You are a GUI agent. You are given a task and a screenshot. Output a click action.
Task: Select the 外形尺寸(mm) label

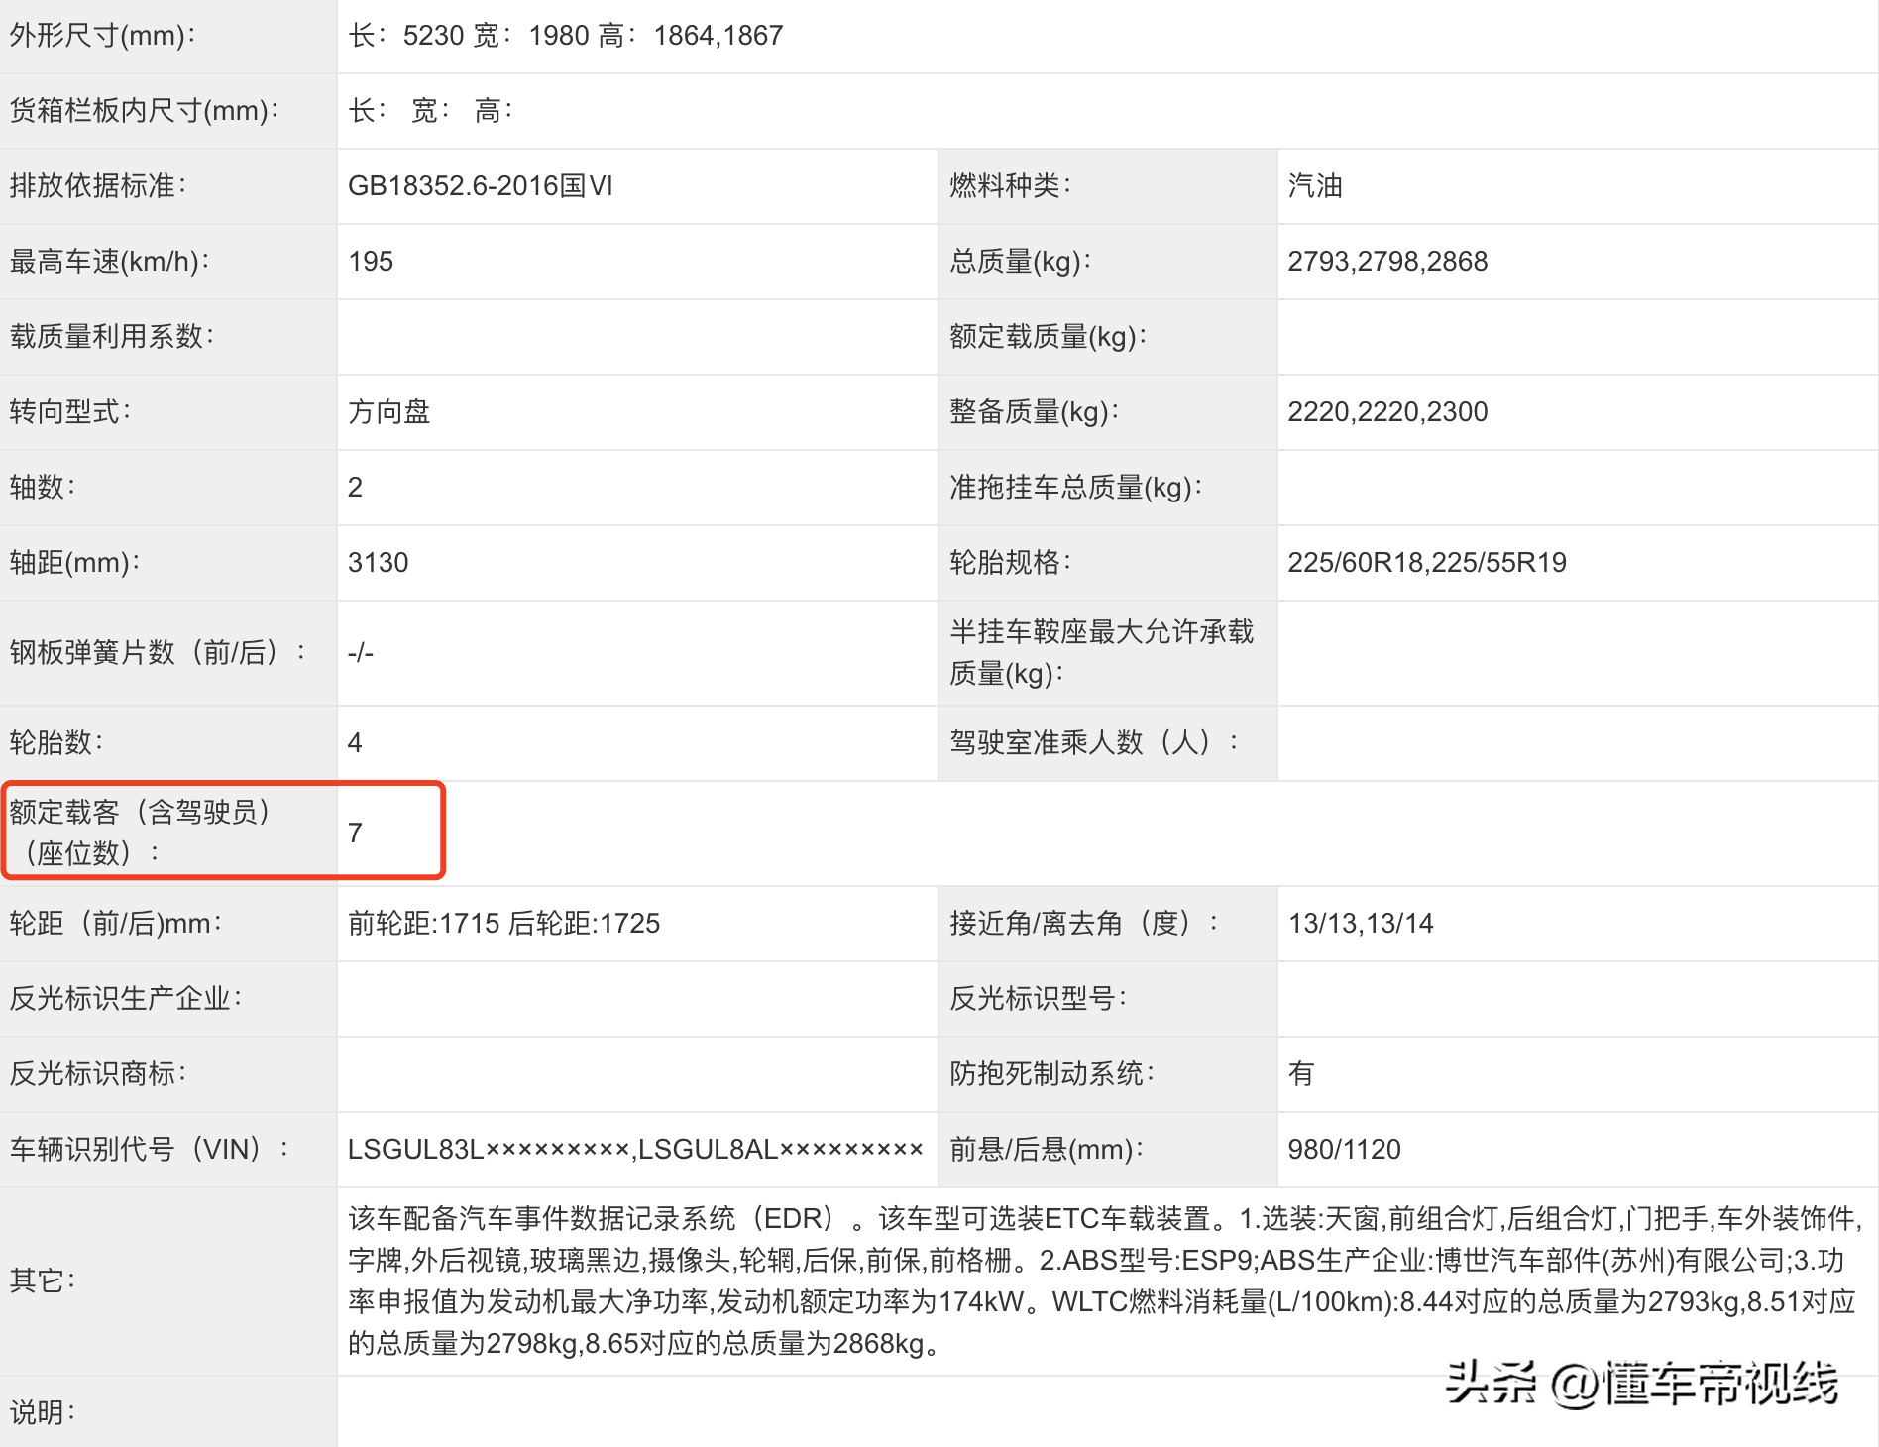(x=103, y=36)
